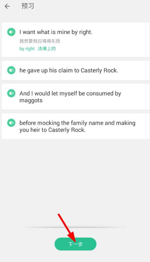Open the "heir to Casterly Rock" sentence card
The height and width of the screenshot is (262, 150).
tap(76, 126)
